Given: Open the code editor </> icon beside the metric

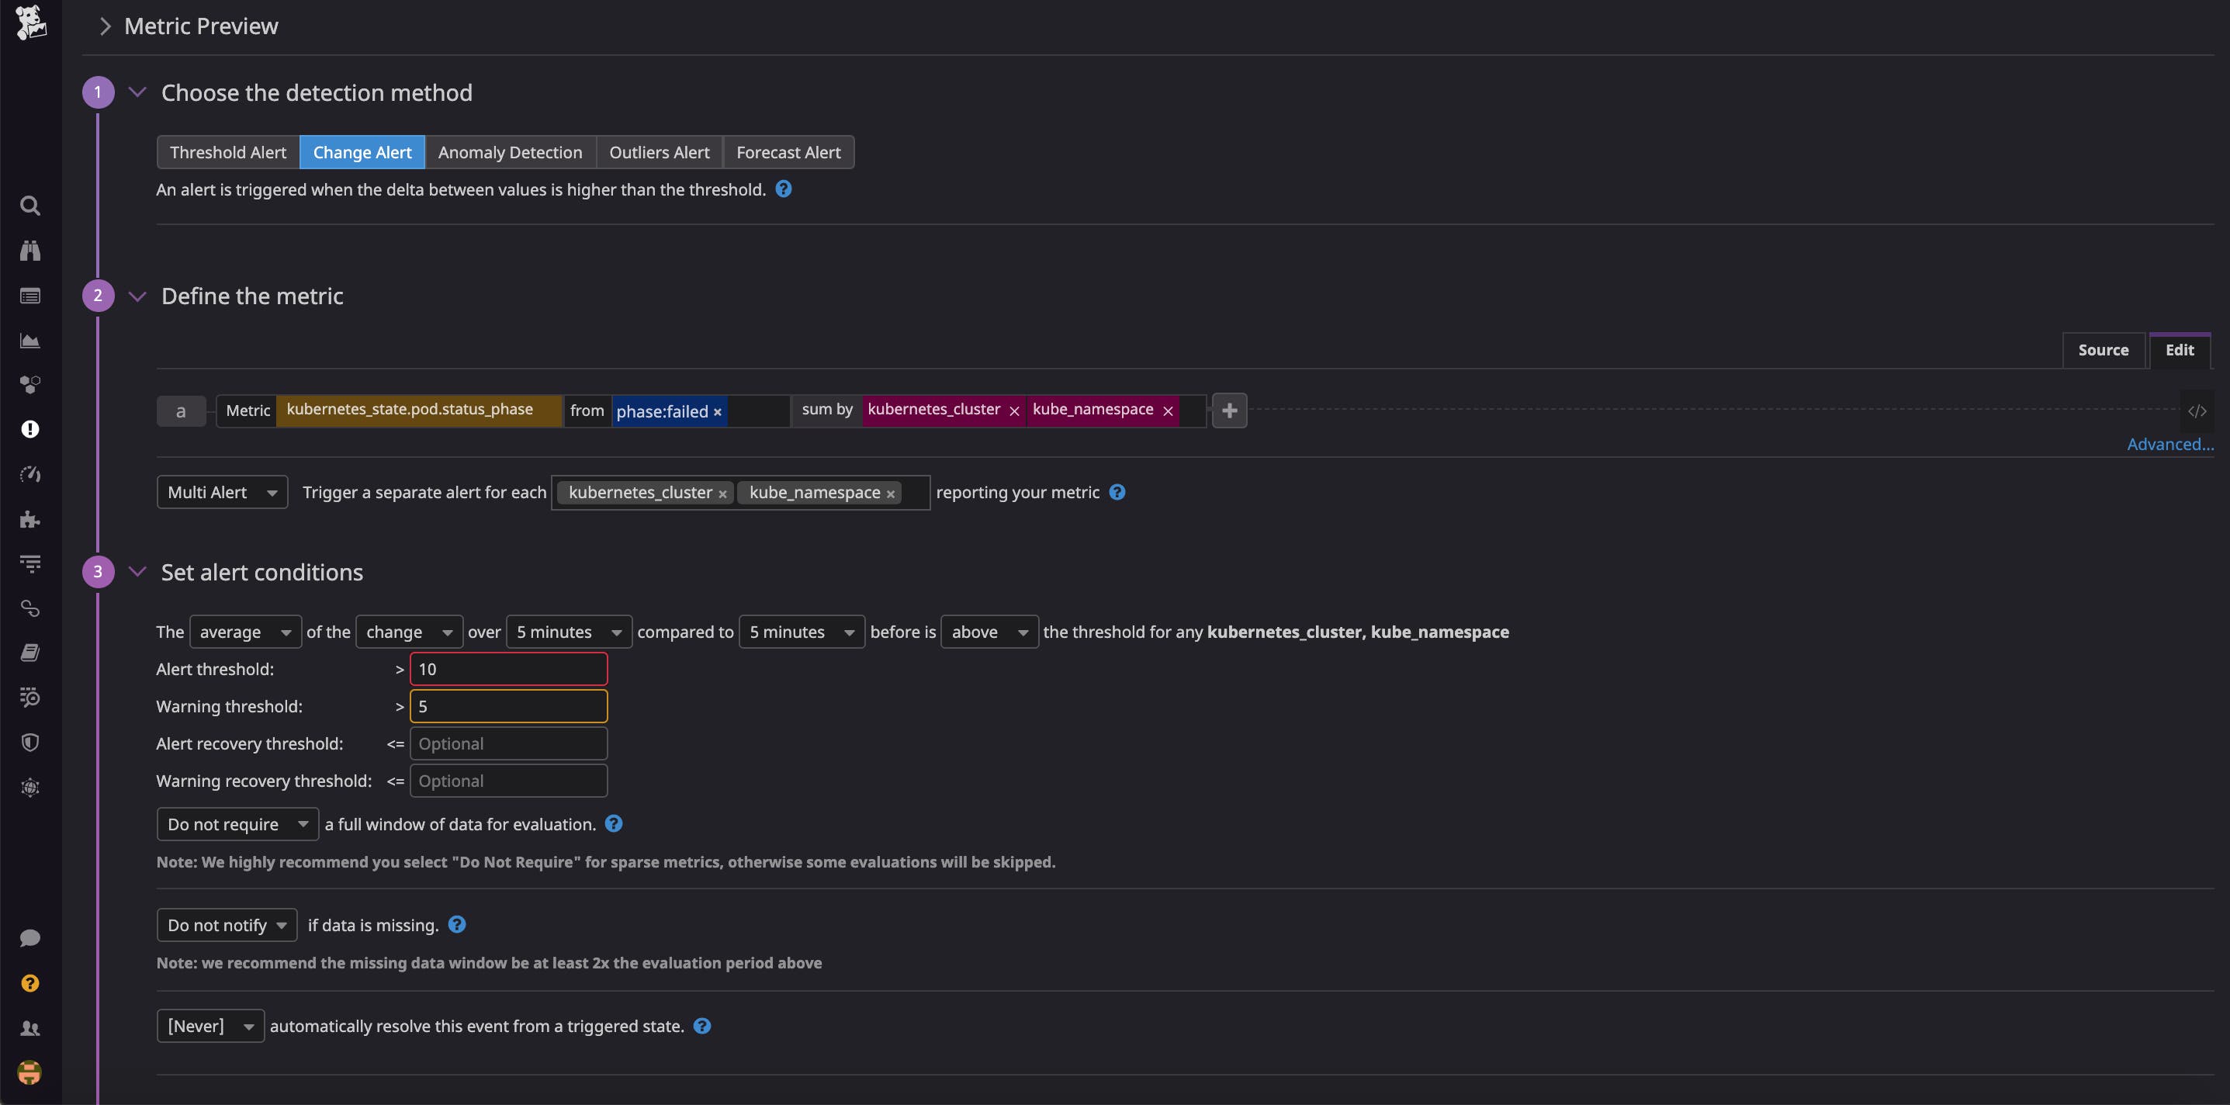Looking at the screenshot, I should (x=2197, y=410).
